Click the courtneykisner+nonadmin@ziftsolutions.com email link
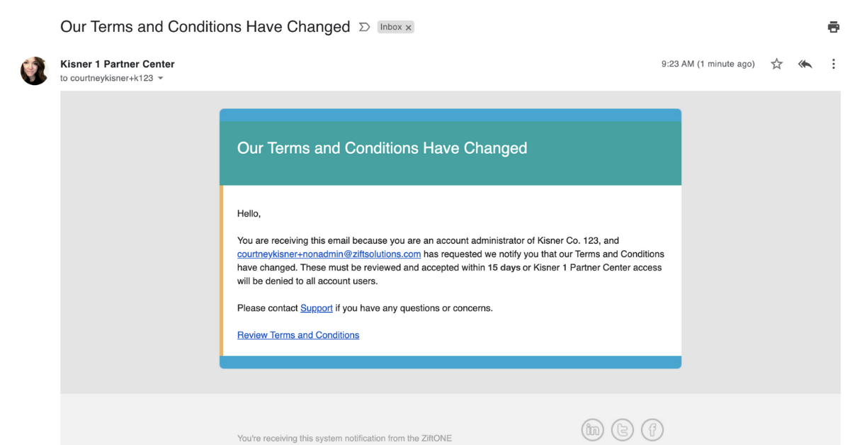The height and width of the screenshot is (445, 850). [x=329, y=254]
